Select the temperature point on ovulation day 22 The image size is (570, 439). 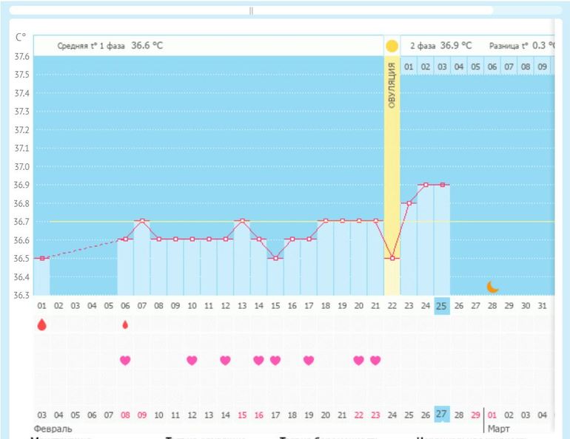[392, 258]
